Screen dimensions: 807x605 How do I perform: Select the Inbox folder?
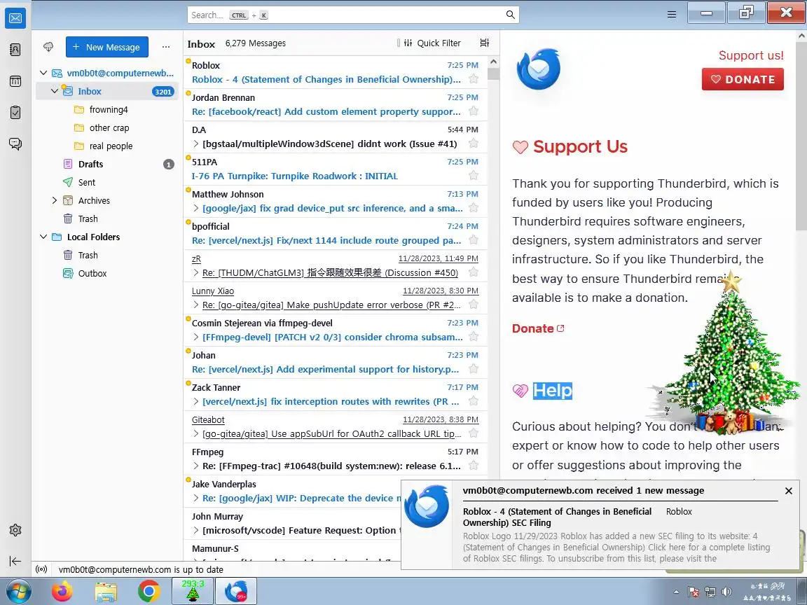pyautogui.click(x=107, y=91)
